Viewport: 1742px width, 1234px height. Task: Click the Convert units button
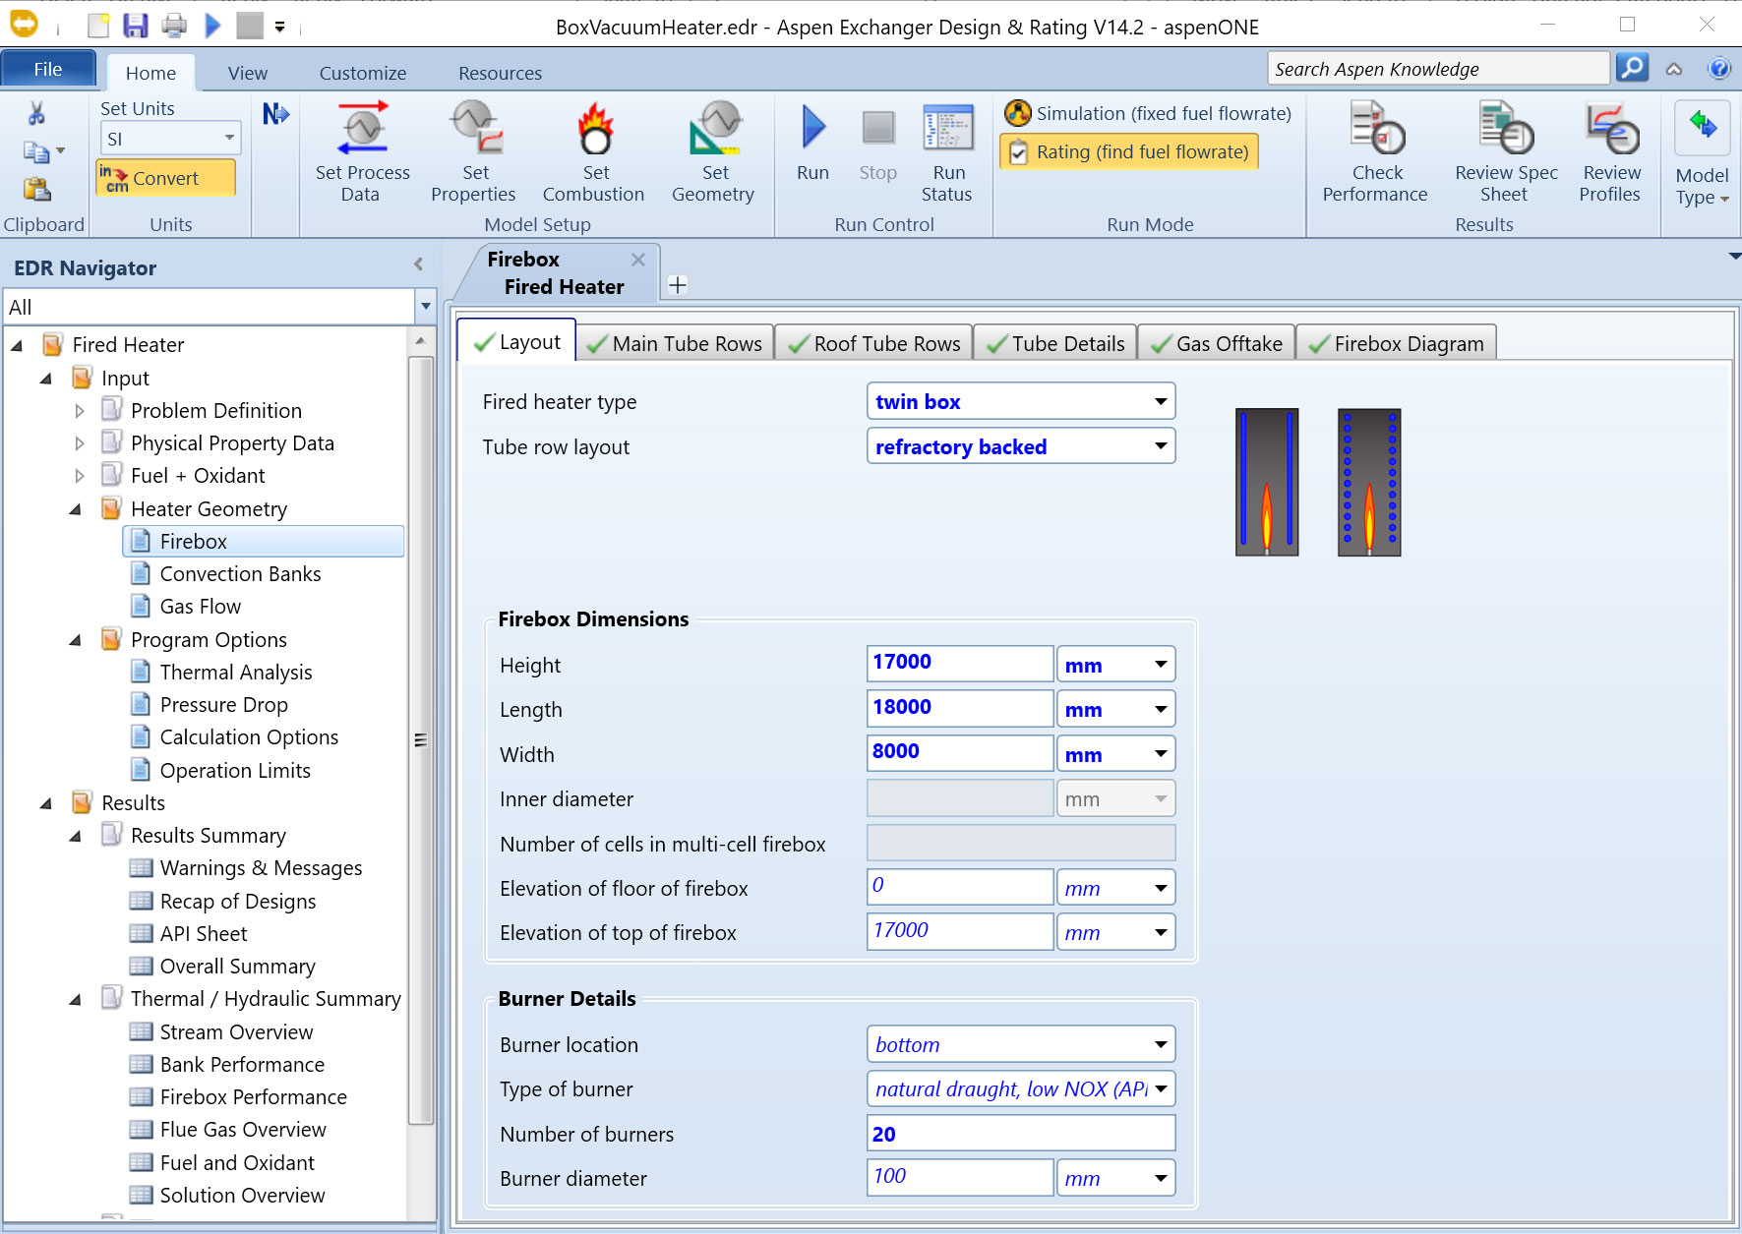165,179
